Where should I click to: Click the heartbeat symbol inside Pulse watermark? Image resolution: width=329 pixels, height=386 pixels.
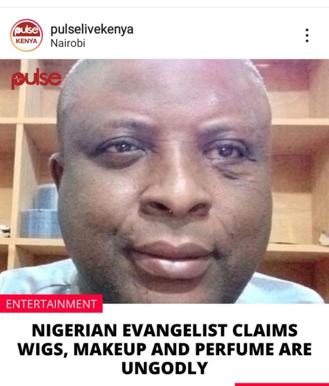[19, 79]
